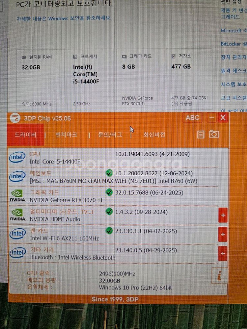Expand the 멀티미디어 row with plus button
The height and width of the screenshot is (329, 247).
[x=223, y=215]
